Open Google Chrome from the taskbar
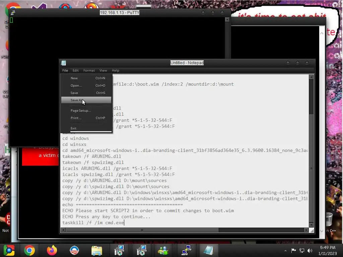The image size is (343, 257). pos(29,250)
